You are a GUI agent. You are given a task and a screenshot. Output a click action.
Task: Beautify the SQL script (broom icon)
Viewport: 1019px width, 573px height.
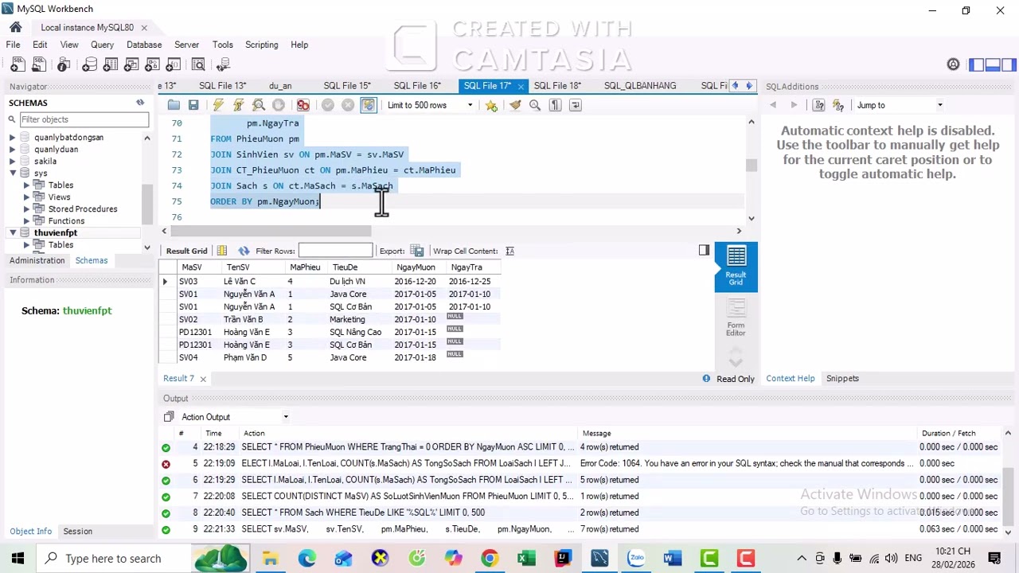515,105
